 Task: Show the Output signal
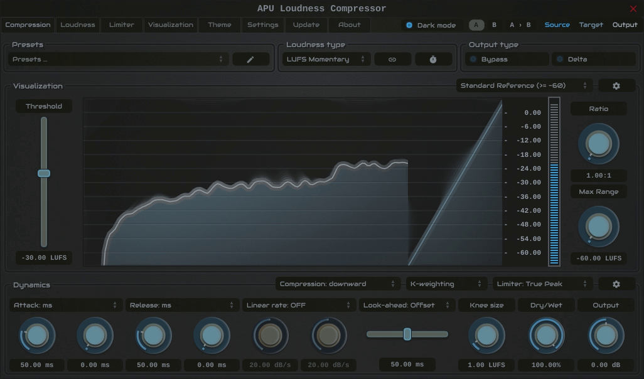[625, 25]
